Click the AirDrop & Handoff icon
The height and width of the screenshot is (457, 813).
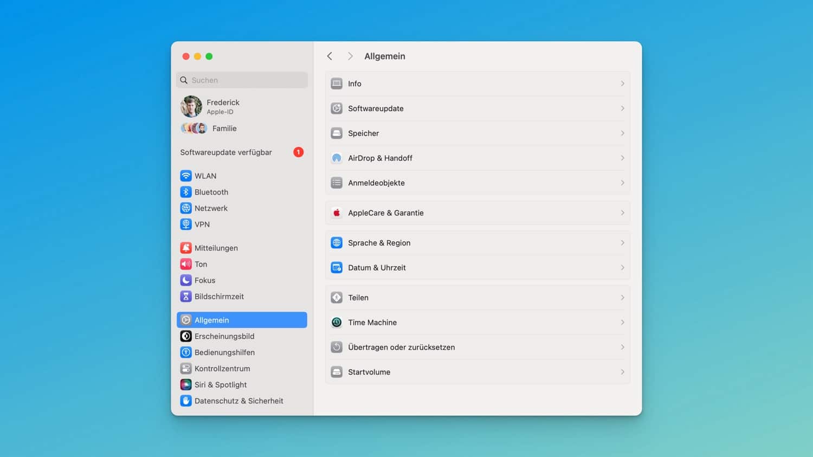[337, 158]
